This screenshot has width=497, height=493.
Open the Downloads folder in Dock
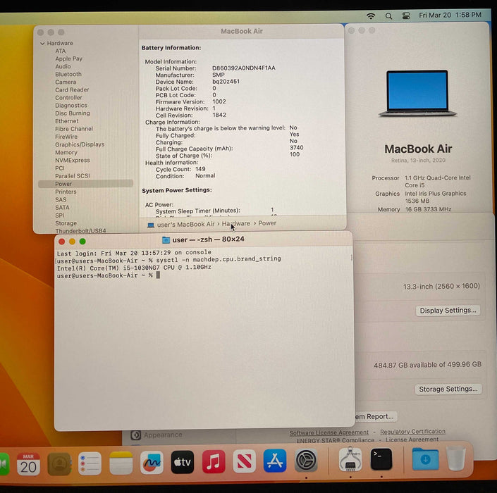coord(425,459)
